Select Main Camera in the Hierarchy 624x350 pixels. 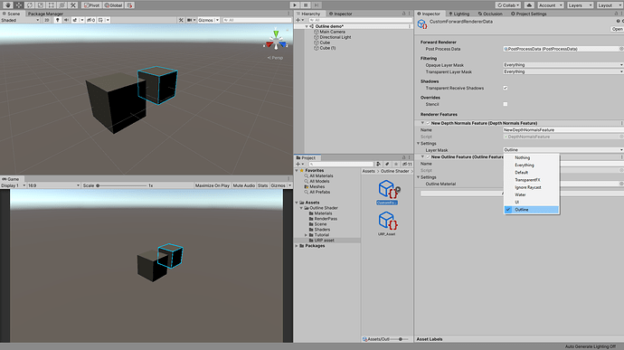point(332,32)
